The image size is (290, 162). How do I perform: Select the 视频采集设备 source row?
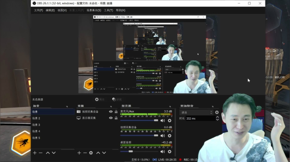point(97,111)
